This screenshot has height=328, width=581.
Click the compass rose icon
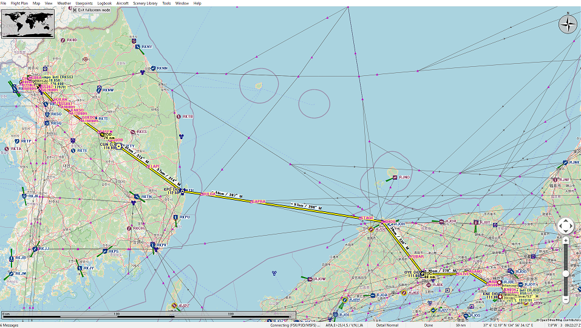coord(568,24)
